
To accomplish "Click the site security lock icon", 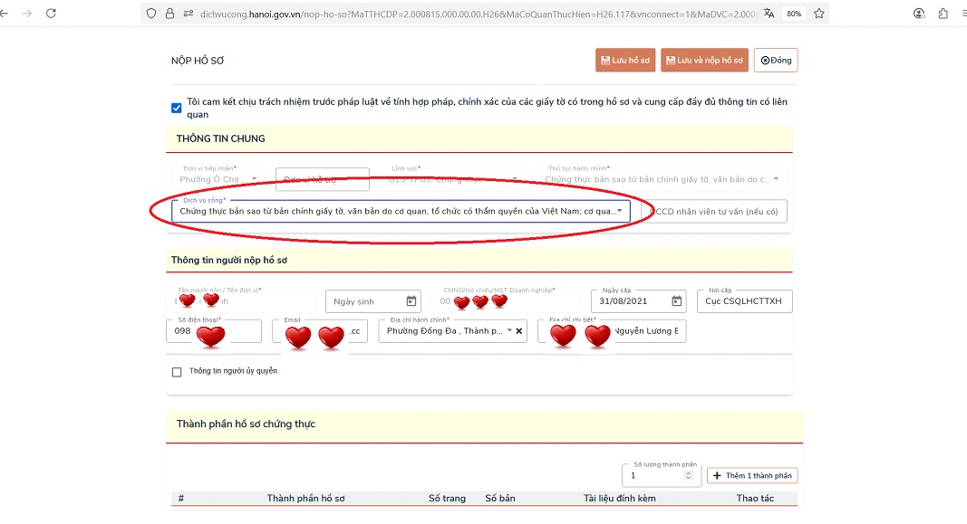I will click(170, 14).
